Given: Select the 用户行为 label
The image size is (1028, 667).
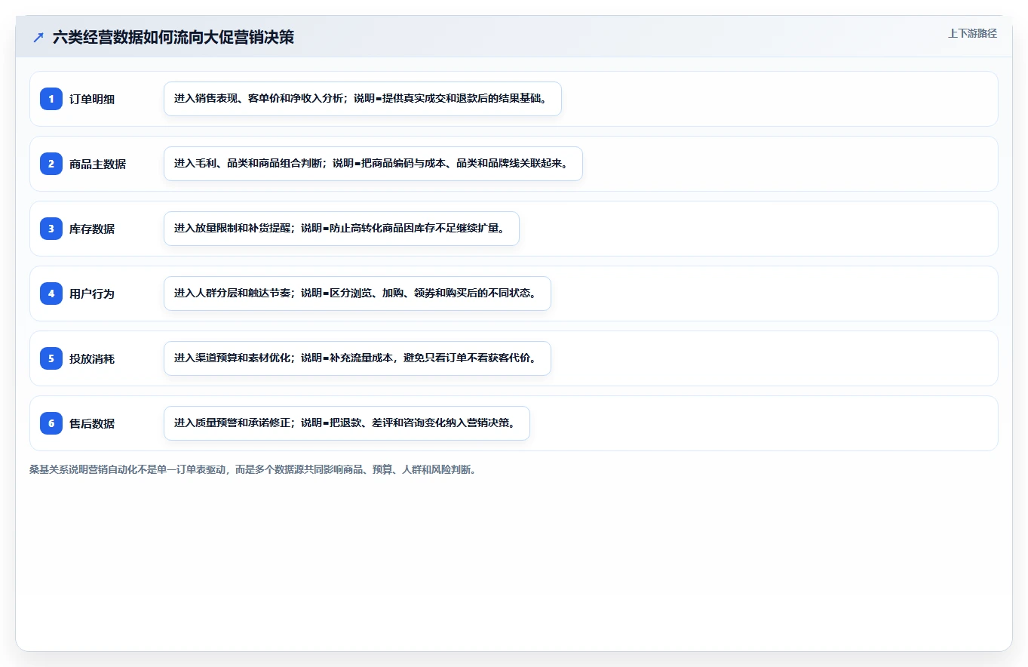Looking at the screenshot, I should point(92,294).
